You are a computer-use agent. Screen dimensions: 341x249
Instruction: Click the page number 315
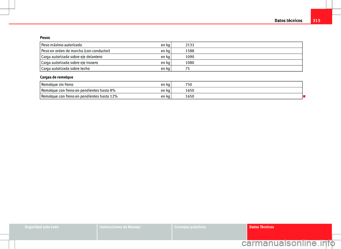pyautogui.click(x=316, y=21)
